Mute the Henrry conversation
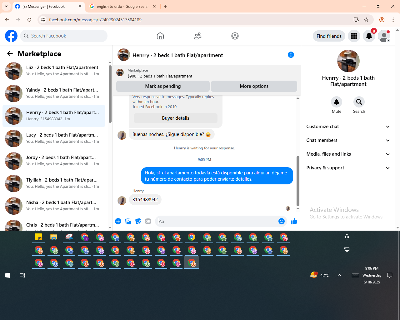This screenshot has height=320, width=400. pyautogui.click(x=337, y=102)
